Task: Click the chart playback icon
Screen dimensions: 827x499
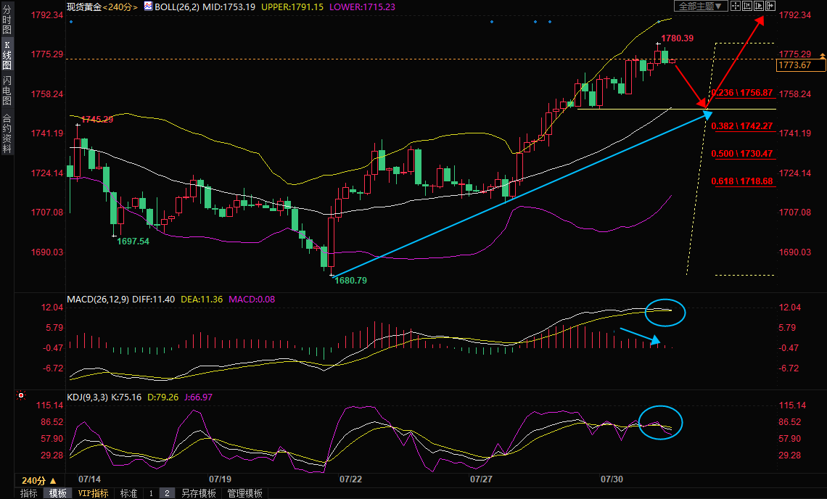Action: [759, 6]
